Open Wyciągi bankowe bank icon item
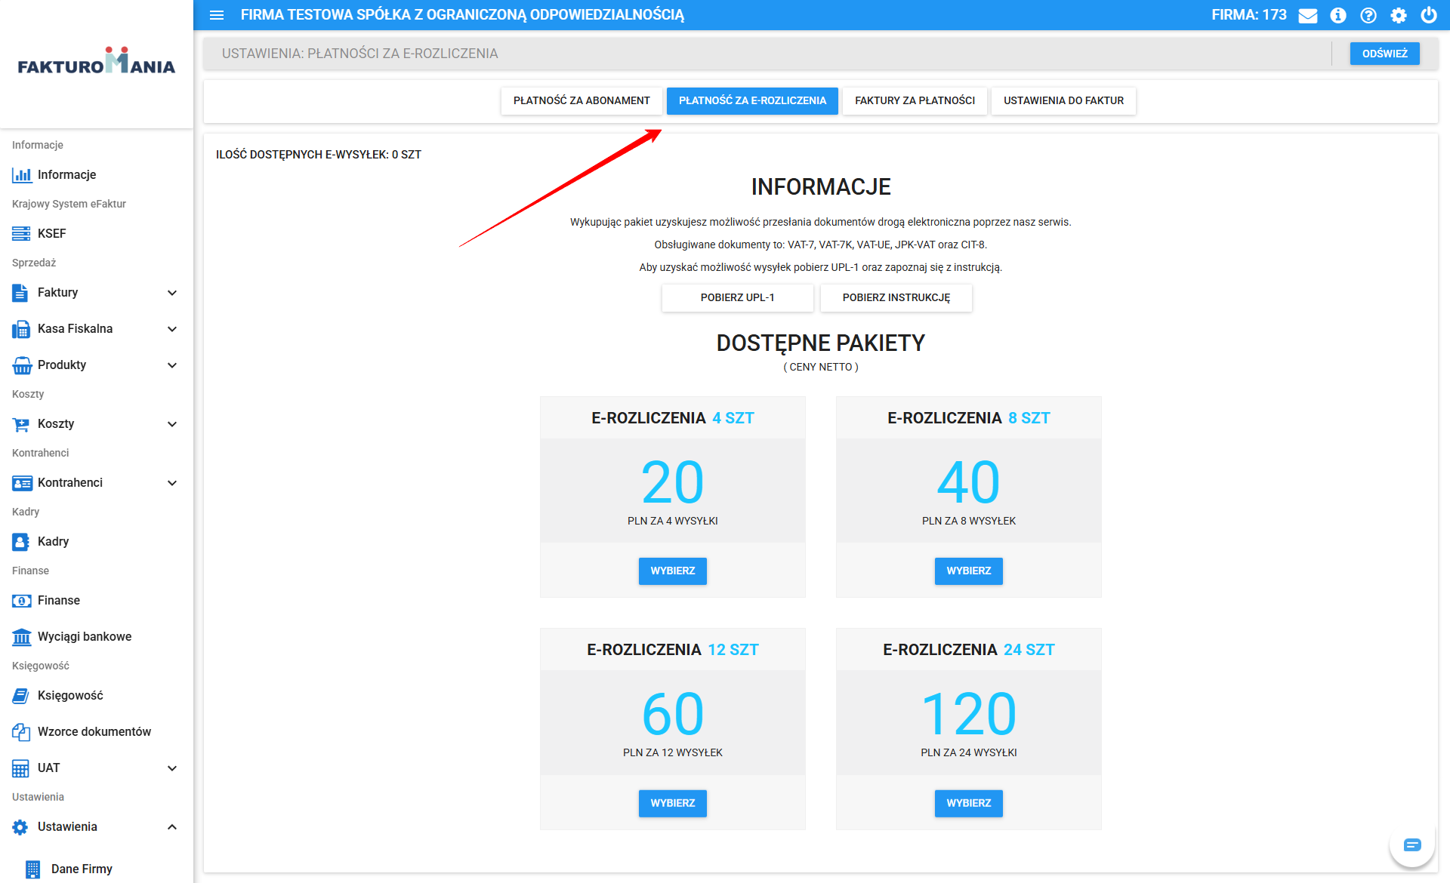Viewport: 1450px width, 883px height. point(84,636)
